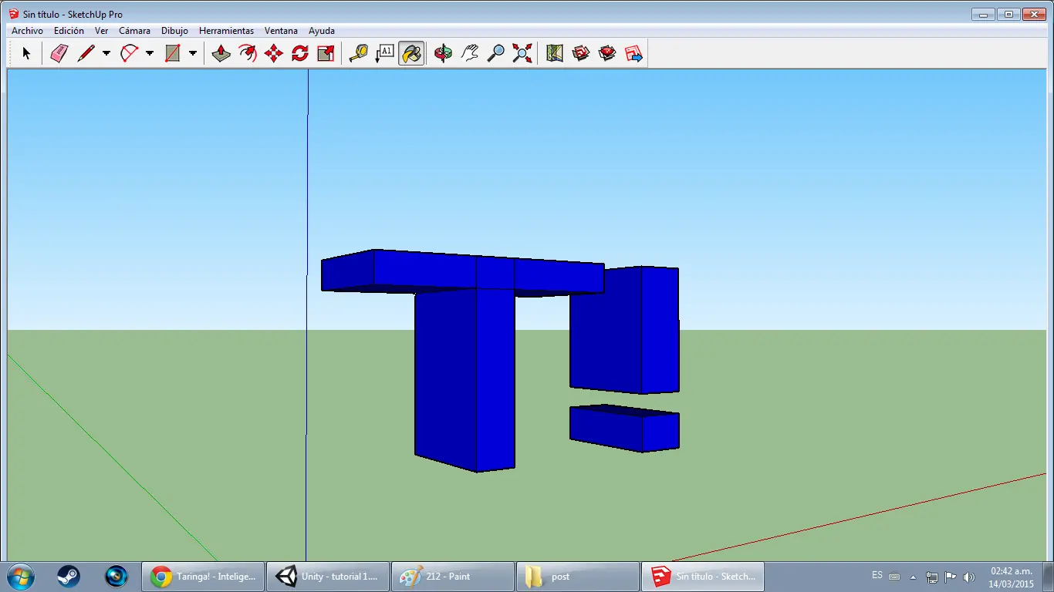The width and height of the screenshot is (1054, 592).
Task: Choose the Rotate tool
Action: coord(300,53)
